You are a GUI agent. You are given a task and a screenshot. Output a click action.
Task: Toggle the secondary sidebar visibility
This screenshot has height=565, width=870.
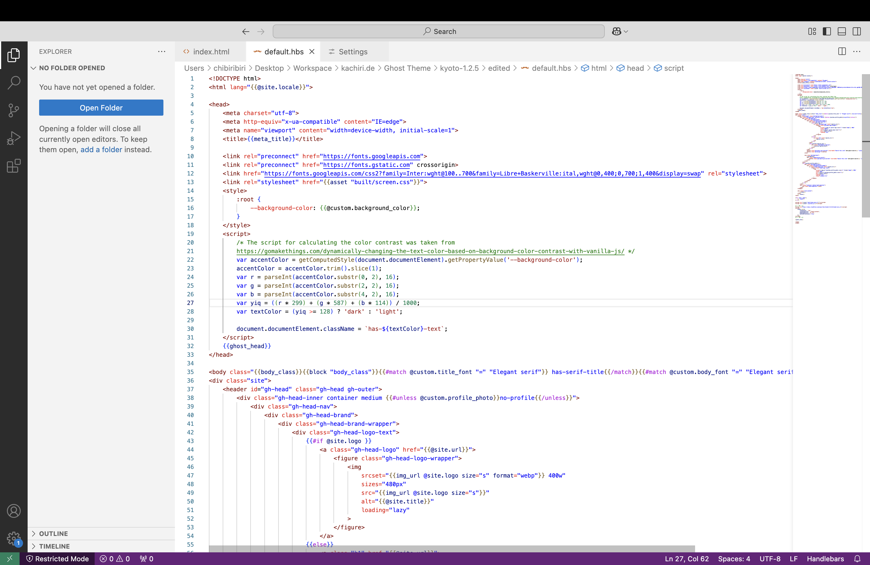click(x=857, y=31)
